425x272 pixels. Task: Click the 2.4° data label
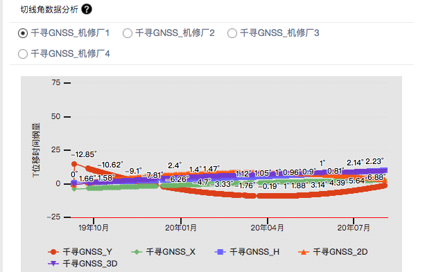click(175, 165)
